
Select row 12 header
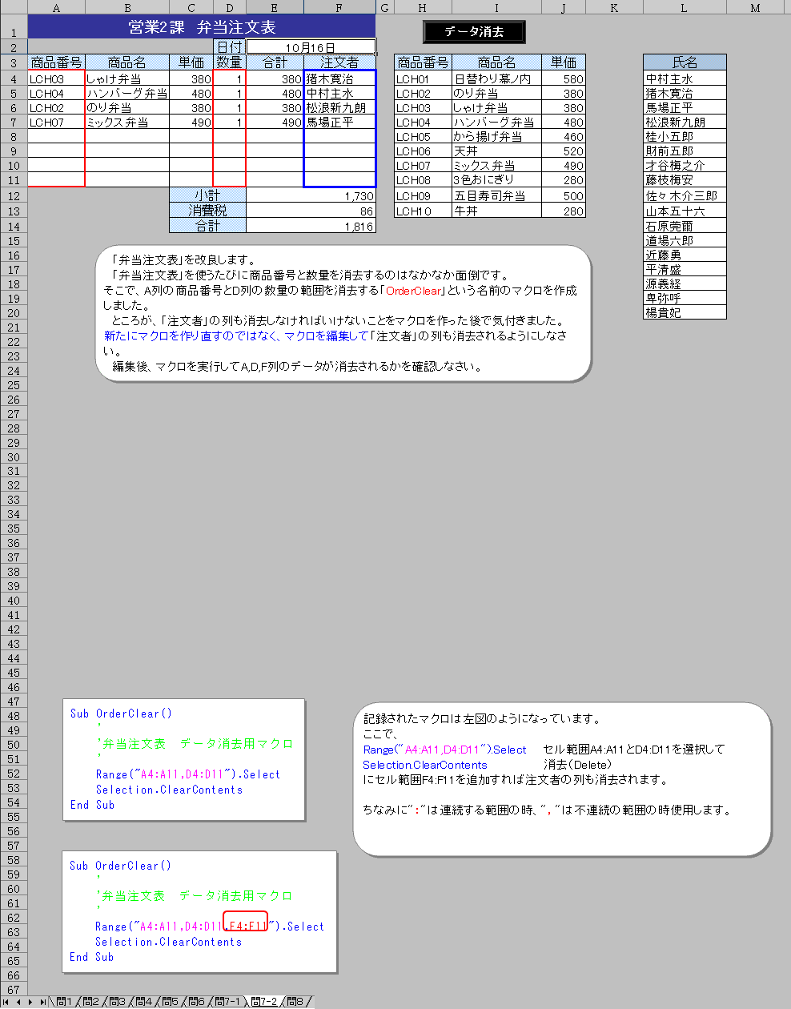(13, 196)
